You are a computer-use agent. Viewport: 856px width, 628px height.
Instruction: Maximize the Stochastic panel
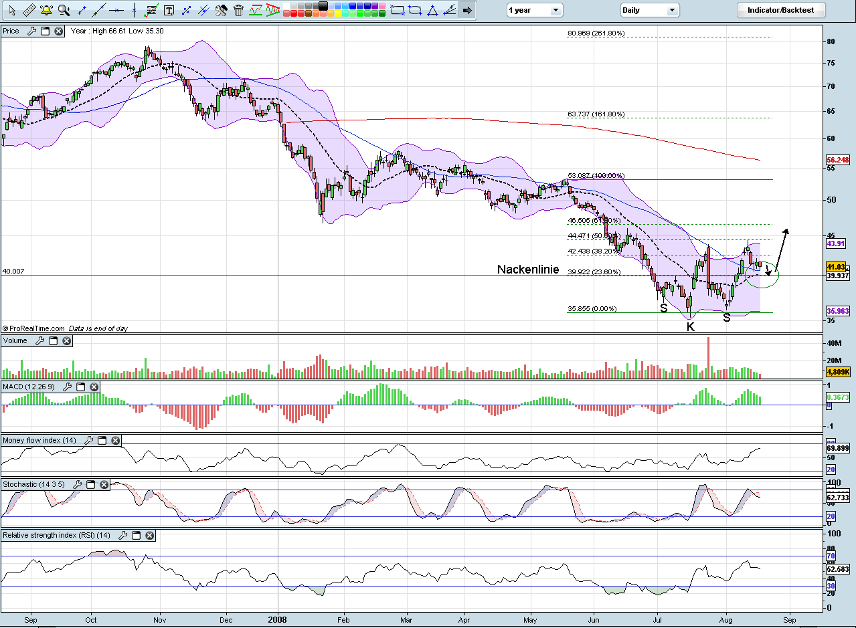tap(90, 484)
